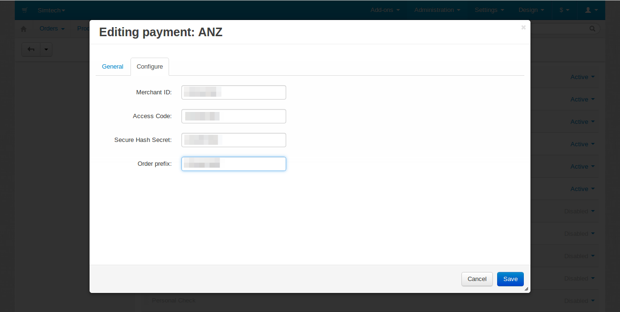Click the "Editing payment: ANZ" dialog title
This screenshot has height=312, width=620.
click(161, 32)
